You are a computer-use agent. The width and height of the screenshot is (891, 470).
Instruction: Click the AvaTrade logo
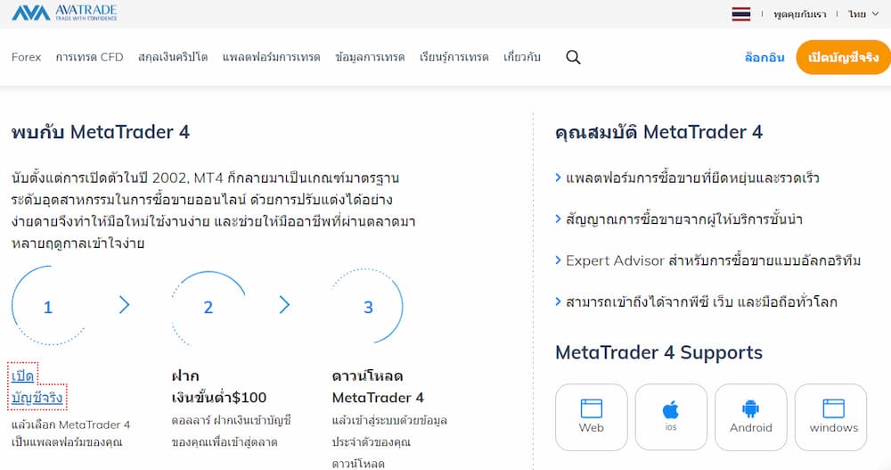tap(64, 12)
